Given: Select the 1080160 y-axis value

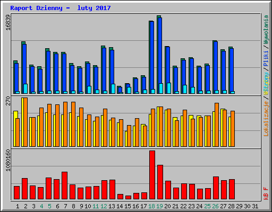Looking at the screenshot, I should (x=8, y=160).
